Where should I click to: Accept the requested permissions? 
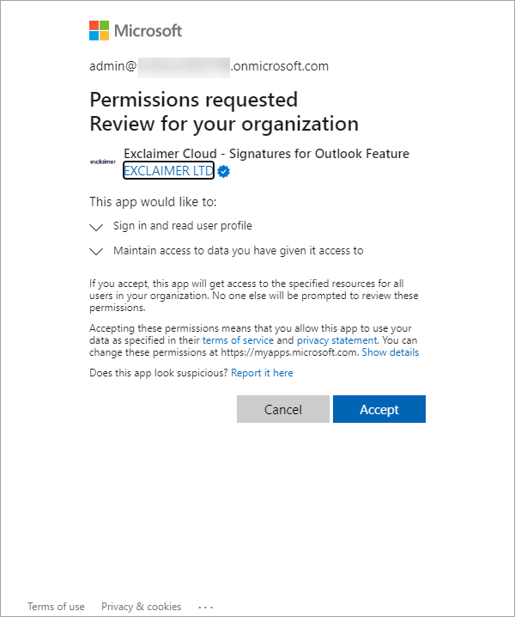pyautogui.click(x=379, y=409)
